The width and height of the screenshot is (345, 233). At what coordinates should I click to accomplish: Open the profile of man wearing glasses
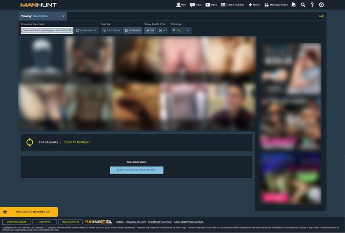pyautogui.click(x=232, y=106)
